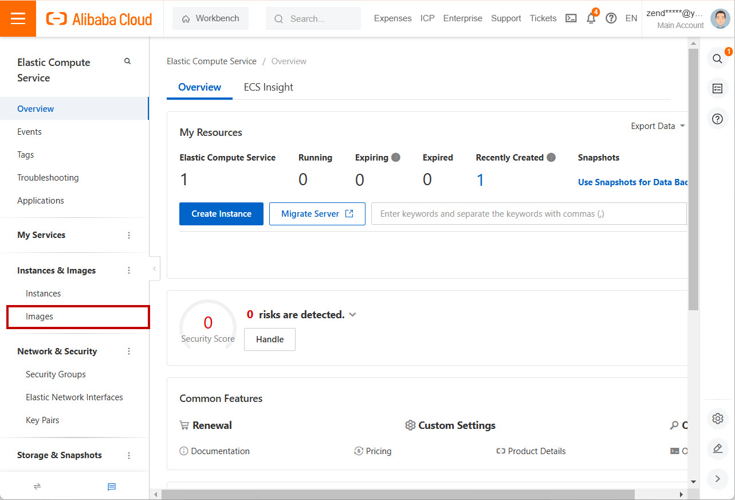Click the user avatar picture
The width and height of the screenshot is (735, 500).
720,18
